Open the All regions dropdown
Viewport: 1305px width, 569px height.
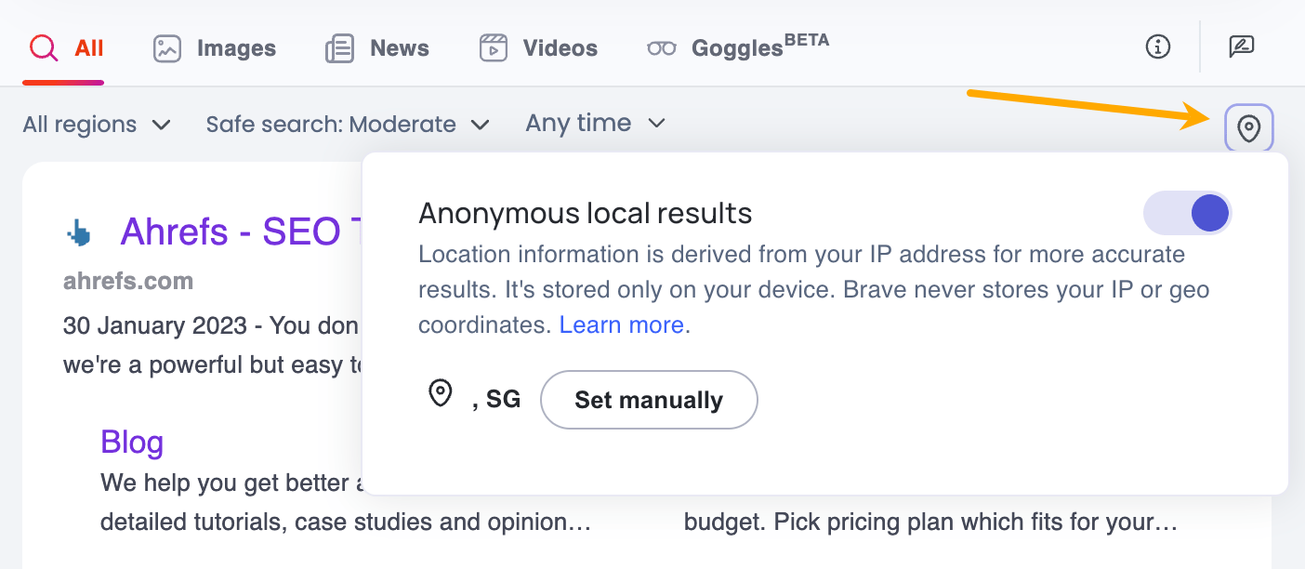97,123
